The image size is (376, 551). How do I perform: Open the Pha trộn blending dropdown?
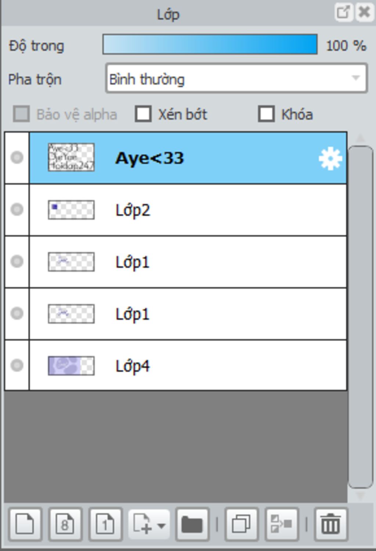pyautogui.click(x=236, y=78)
